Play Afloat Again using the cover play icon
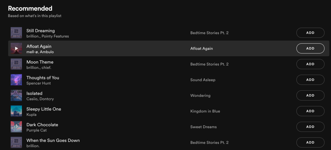 tap(16, 48)
